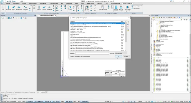191x103 pixels.
Task: Toggle the ОРТО mode in status bar
Action: tap(63, 102)
